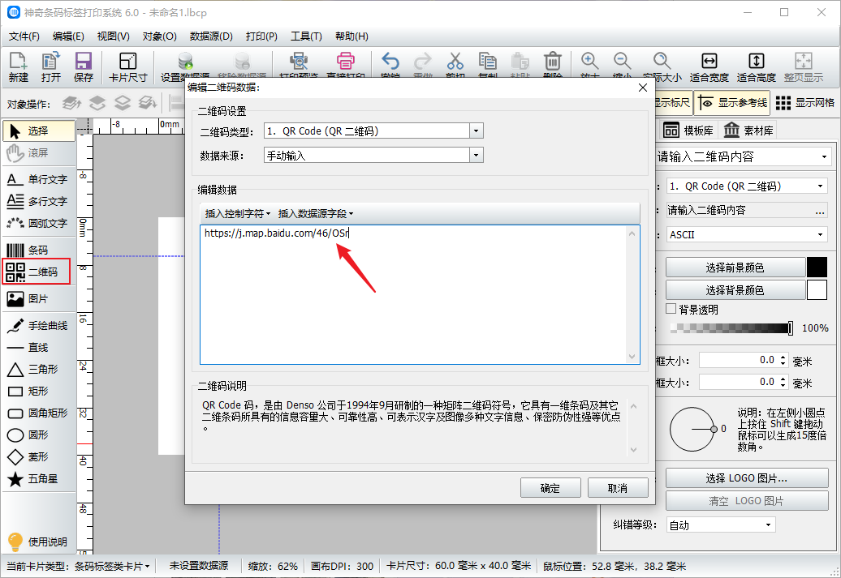Select the rounded rectangle tool (圆角矩形)

coord(39,413)
